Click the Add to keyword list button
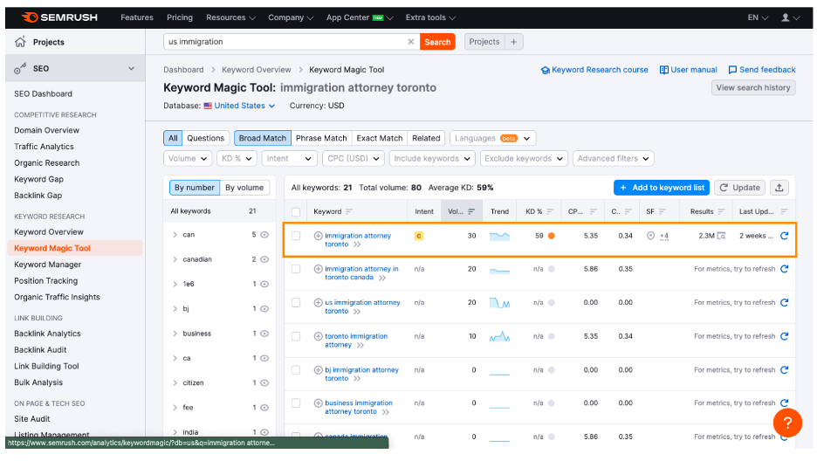The image size is (817, 461). pos(661,188)
